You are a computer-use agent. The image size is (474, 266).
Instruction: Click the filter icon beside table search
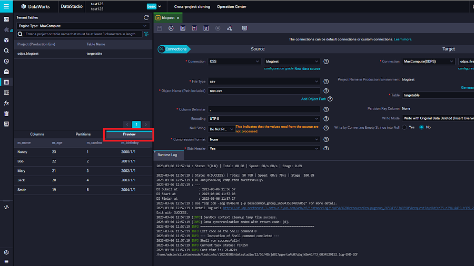point(146,34)
